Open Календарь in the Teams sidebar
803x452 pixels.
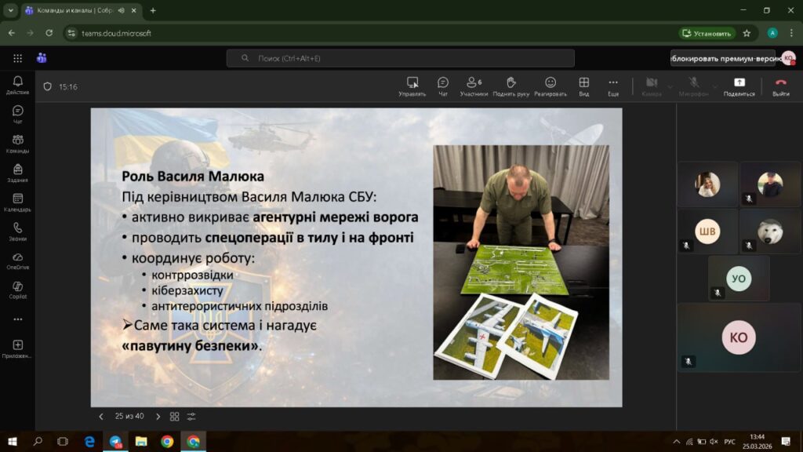[x=17, y=202]
